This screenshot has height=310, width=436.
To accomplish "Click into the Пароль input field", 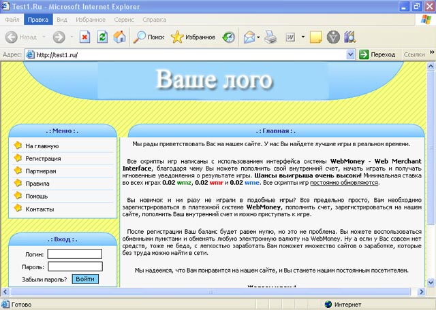I will click(75, 266).
